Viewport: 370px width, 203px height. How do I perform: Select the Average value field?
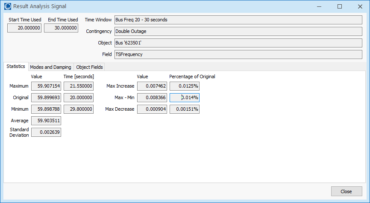(x=46, y=121)
